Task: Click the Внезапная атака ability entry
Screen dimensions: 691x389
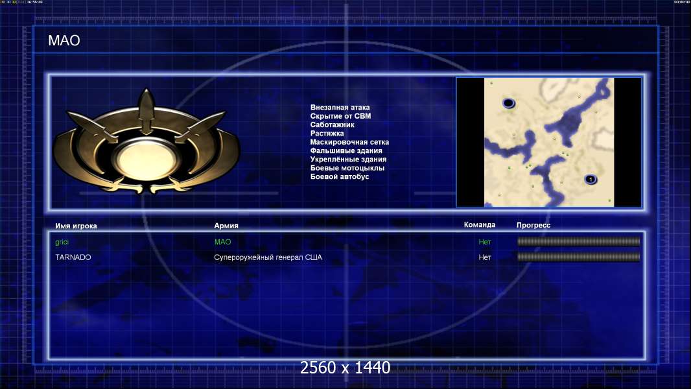Action: click(x=340, y=108)
